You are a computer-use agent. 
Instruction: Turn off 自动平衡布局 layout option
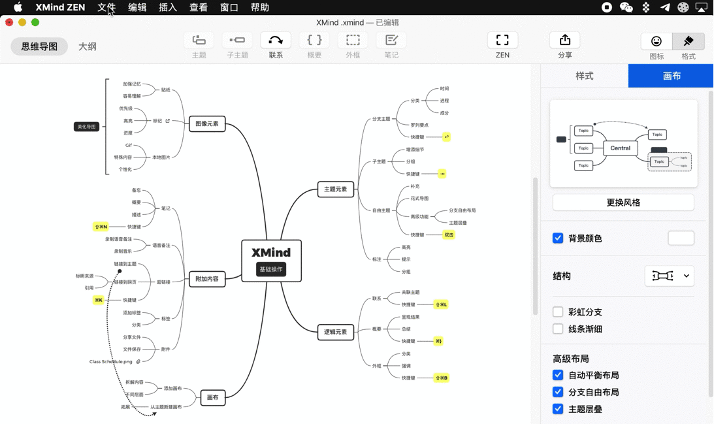pos(558,375)
